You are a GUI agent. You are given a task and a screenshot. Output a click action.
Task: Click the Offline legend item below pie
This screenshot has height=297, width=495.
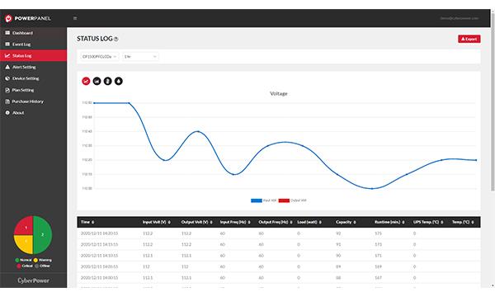tap(42, 266)
